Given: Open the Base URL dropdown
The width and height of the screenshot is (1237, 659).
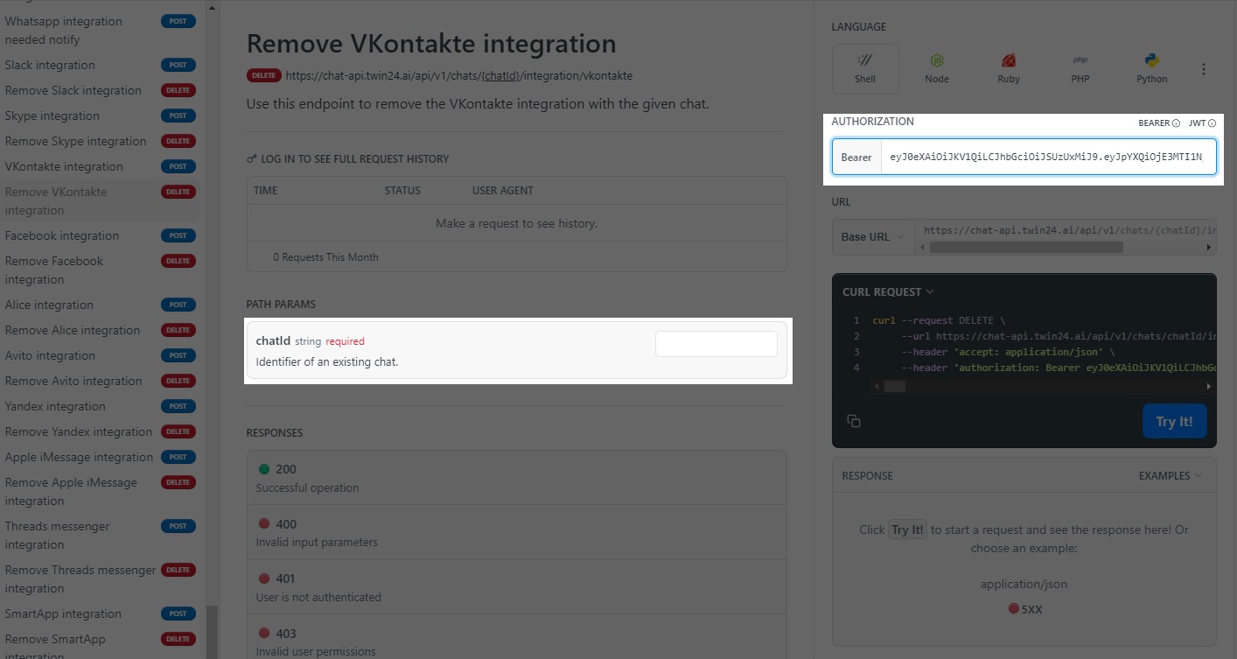Looking at the screenshot, I should 873,236.
